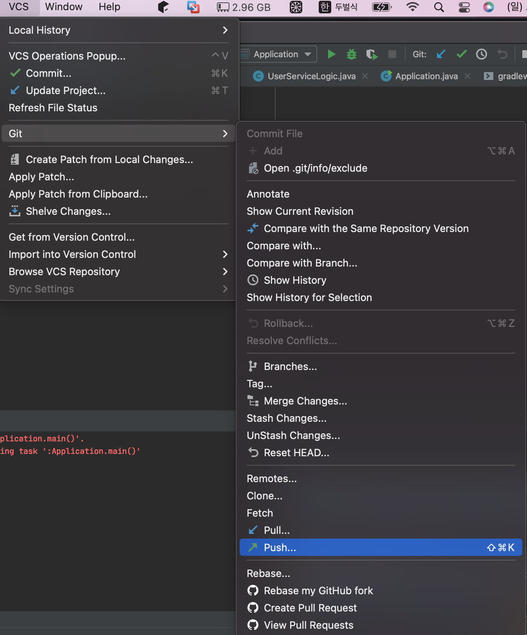The height and width of the screenshot is (635, 527).
Task: Choose Show Current Revision
Action: 381,211
